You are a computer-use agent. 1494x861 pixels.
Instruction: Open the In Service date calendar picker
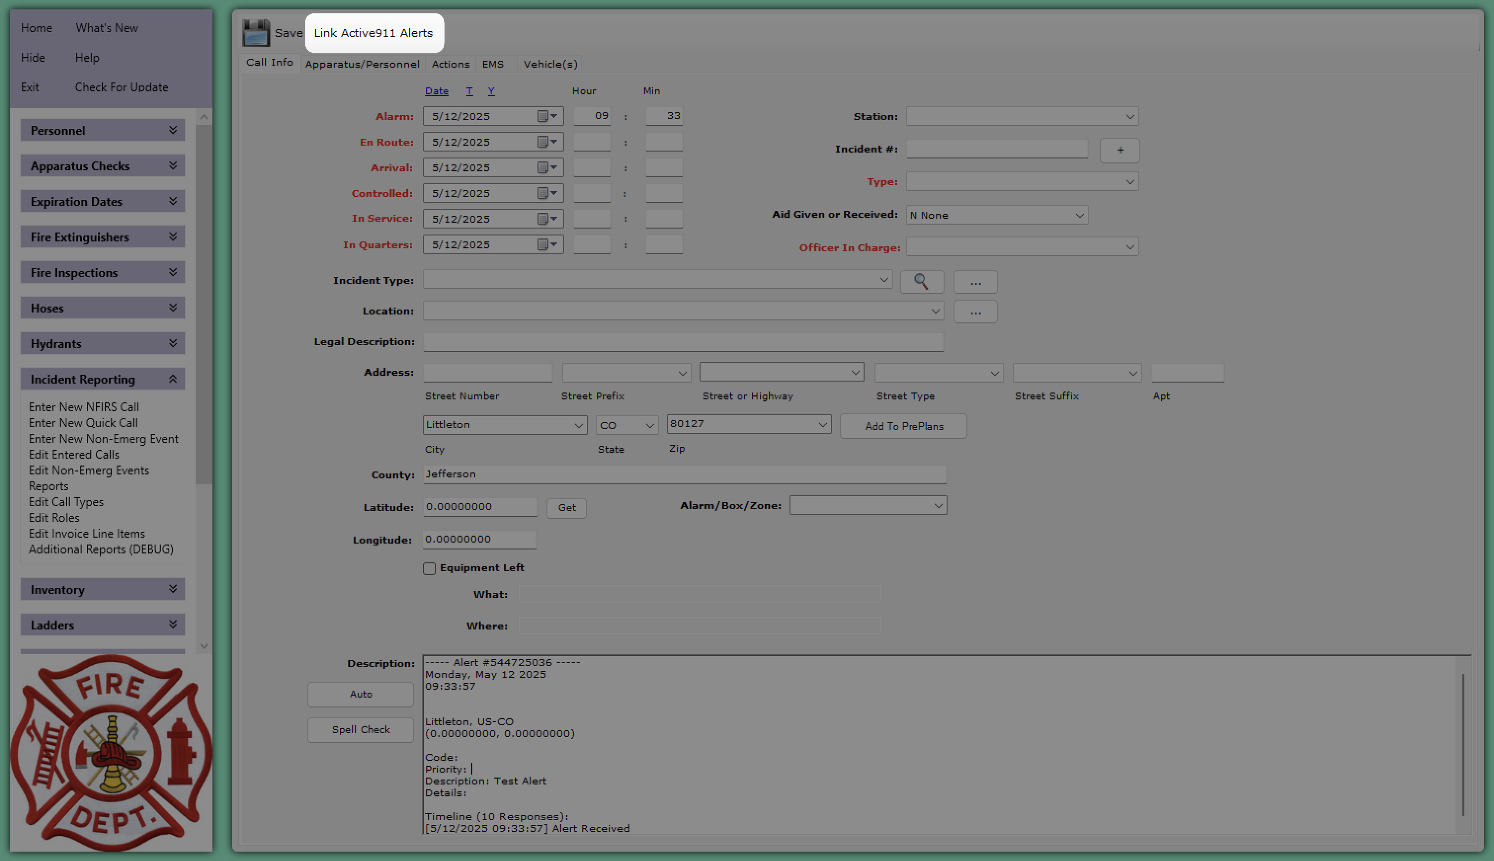click(x=547, y=219)
